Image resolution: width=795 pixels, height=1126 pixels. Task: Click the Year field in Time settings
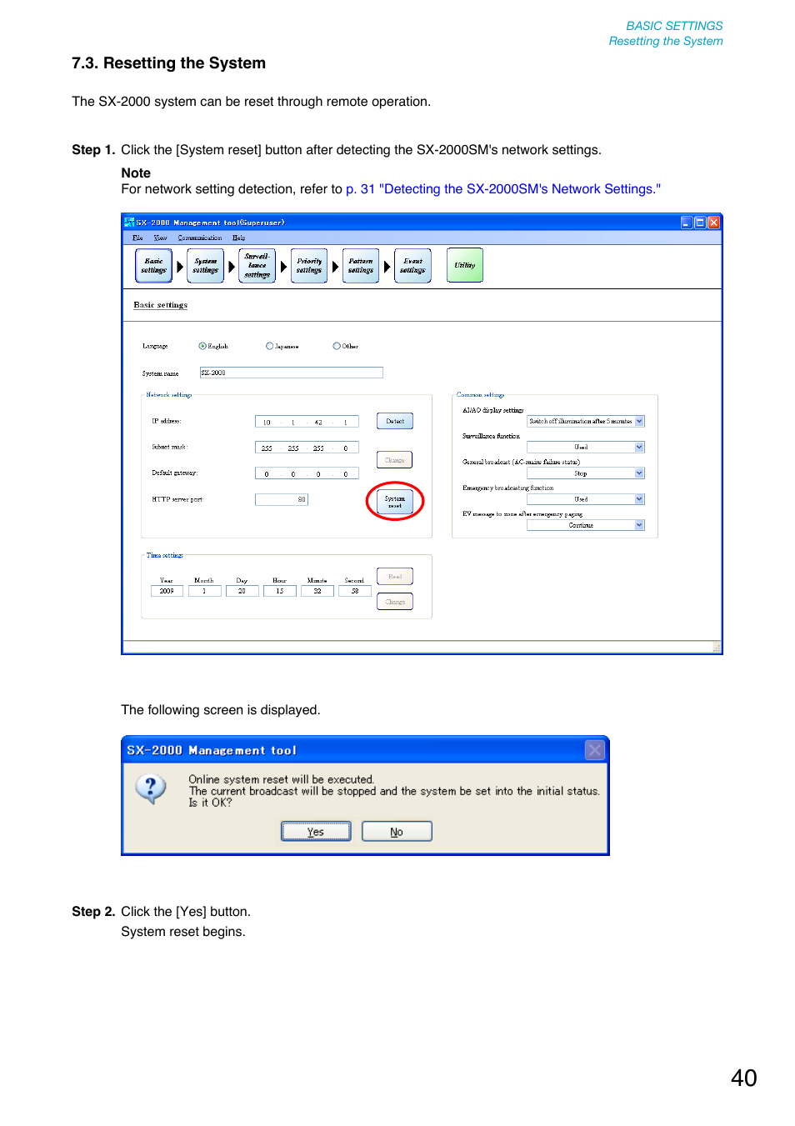167,591
